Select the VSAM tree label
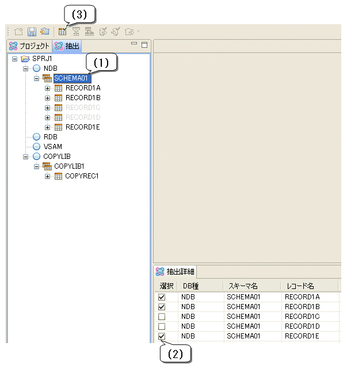Viewport: 347px width, 369px height. coord(53,147)
